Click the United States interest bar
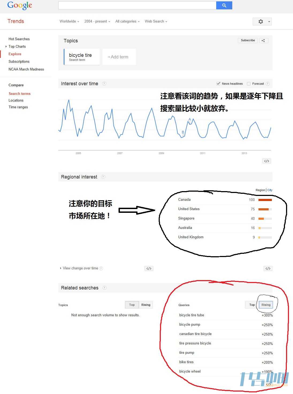 (x=265, y=209)
